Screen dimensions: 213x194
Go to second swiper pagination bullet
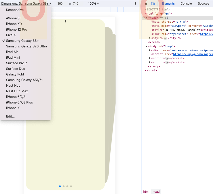(x=64, y=186)
